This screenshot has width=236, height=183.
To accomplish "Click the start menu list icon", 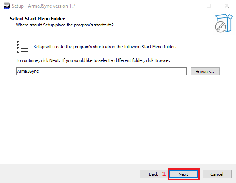I will (x=23, y=47).
